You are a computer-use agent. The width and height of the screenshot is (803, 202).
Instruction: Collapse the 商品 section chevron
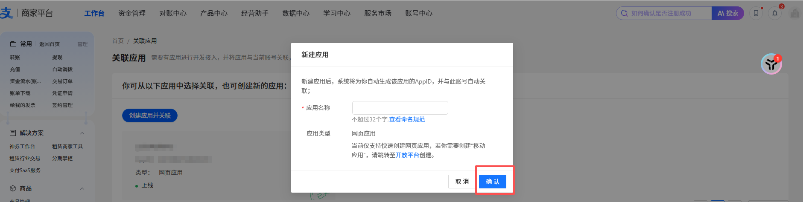(x=82, y=189)
